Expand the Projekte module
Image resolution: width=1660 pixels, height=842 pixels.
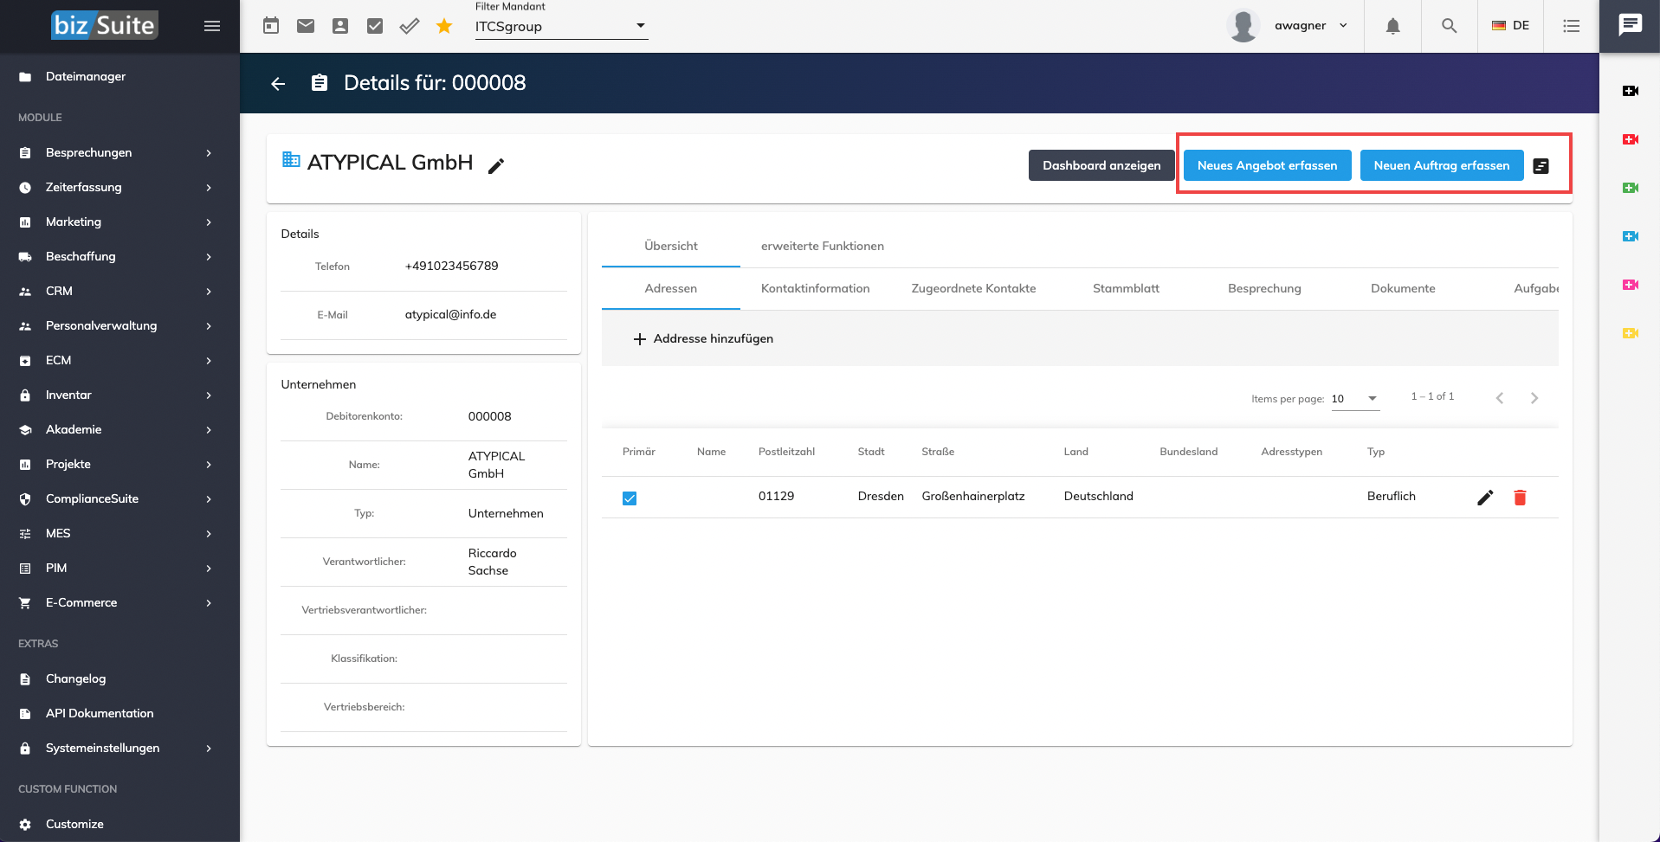click(119, 464)
